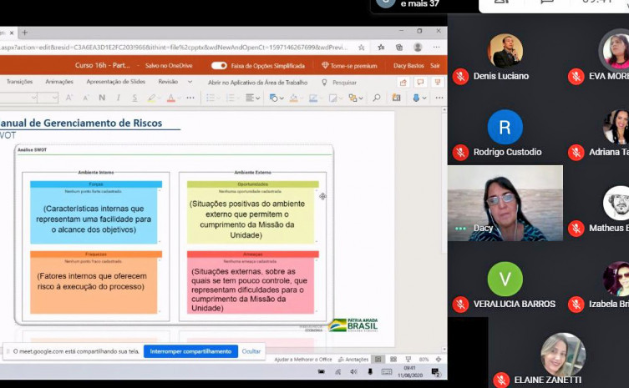
Task: Click the bullet list icon
Action: click(211, 98)
